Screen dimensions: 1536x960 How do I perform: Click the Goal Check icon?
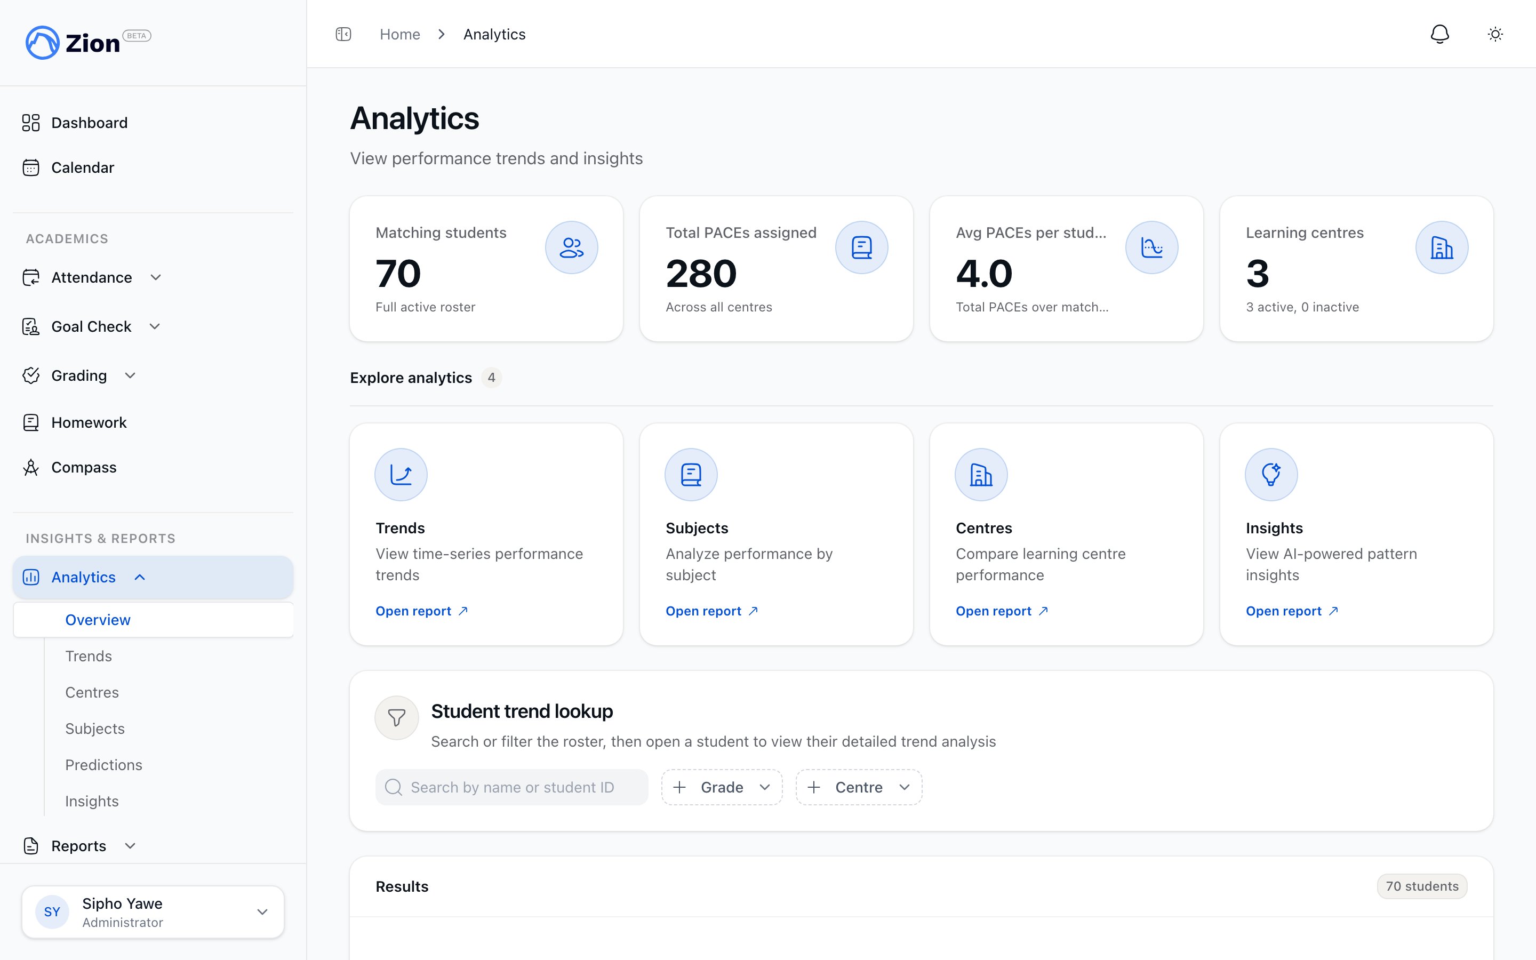pos(31,326)
